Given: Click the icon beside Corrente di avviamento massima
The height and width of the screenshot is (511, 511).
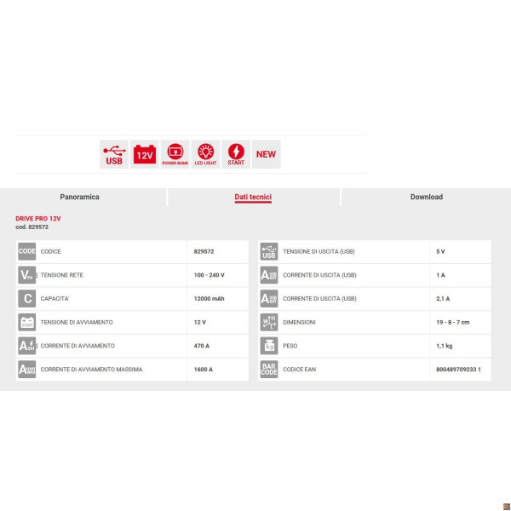Looking at the screenshot, I should tap(27, 370).
